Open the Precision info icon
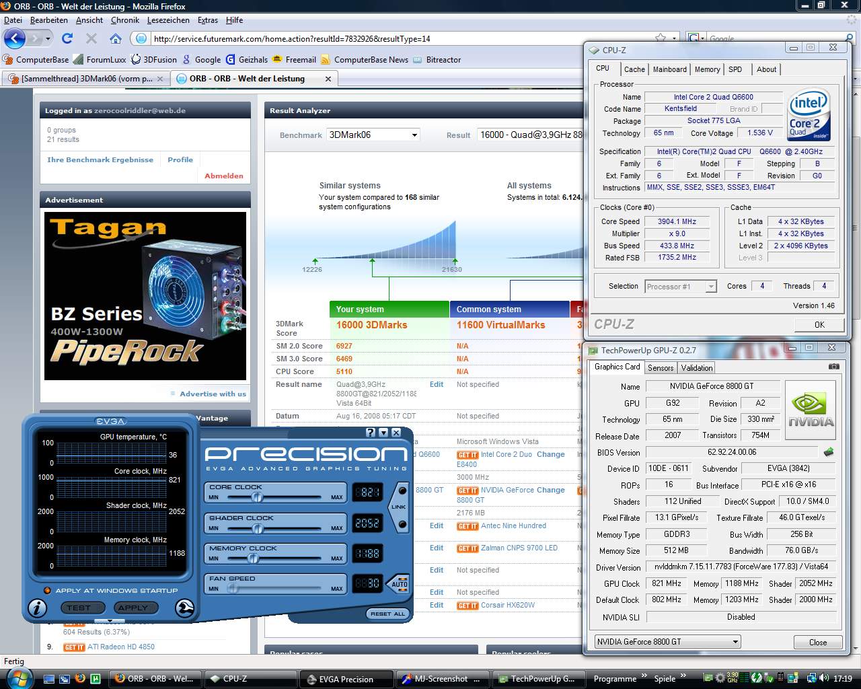Image resolution: width=861 pixels, height=689 pixels. click(37, 608)
